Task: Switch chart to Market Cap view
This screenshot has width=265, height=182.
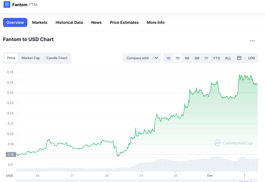Action: click(x=30, y=58)
